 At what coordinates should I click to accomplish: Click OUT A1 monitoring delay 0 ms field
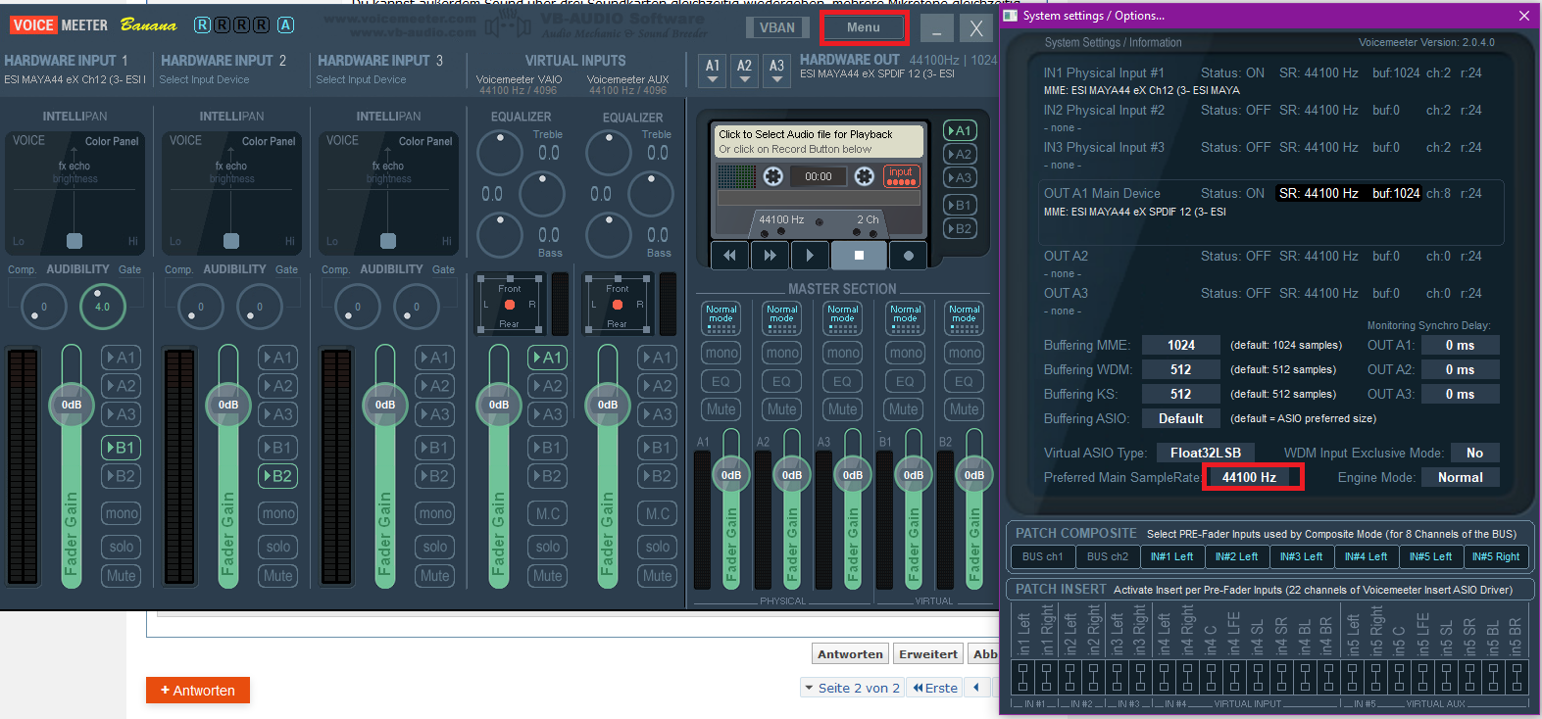pos(1461,345)
